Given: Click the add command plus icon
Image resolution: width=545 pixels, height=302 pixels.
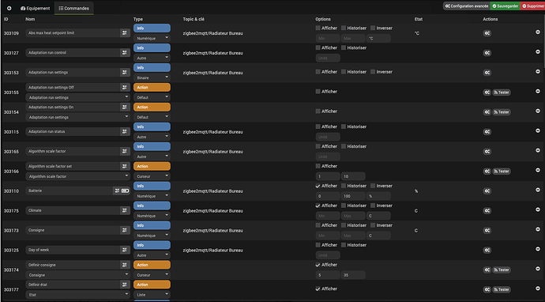Looking at the screenshot, I should click(9, 8).
